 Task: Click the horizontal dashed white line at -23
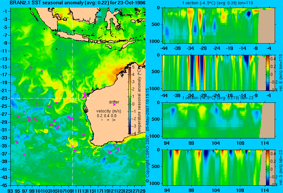(53, 98)
